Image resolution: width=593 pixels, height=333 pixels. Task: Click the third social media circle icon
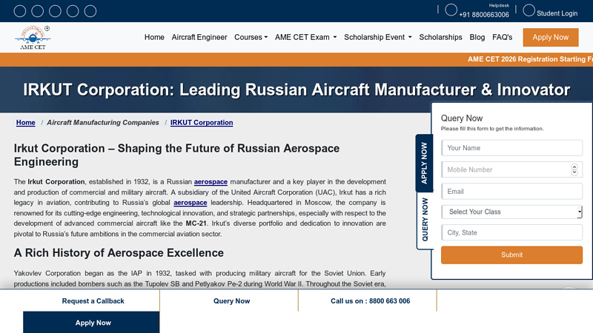(55, 11)
